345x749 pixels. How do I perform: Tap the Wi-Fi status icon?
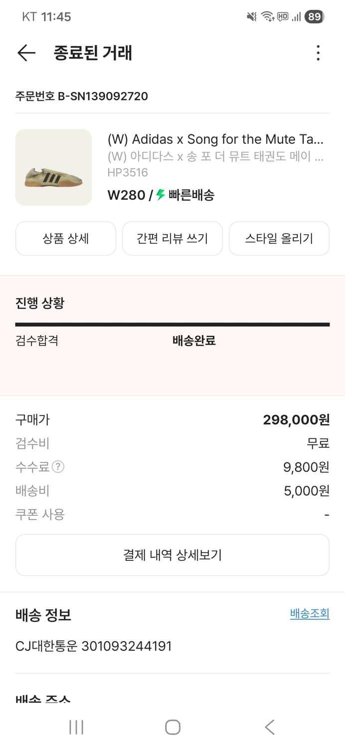[268, 16]
